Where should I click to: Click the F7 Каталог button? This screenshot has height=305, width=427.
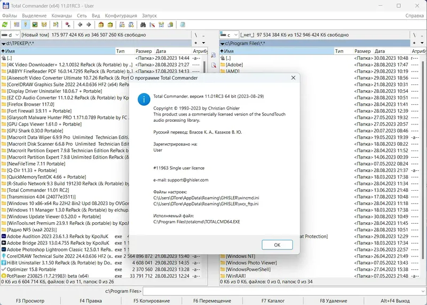[273, 301]
